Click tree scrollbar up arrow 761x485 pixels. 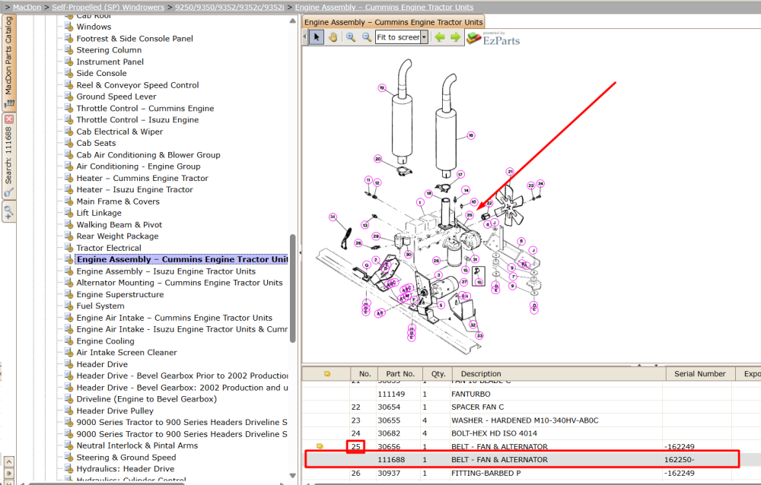[292, 21]
